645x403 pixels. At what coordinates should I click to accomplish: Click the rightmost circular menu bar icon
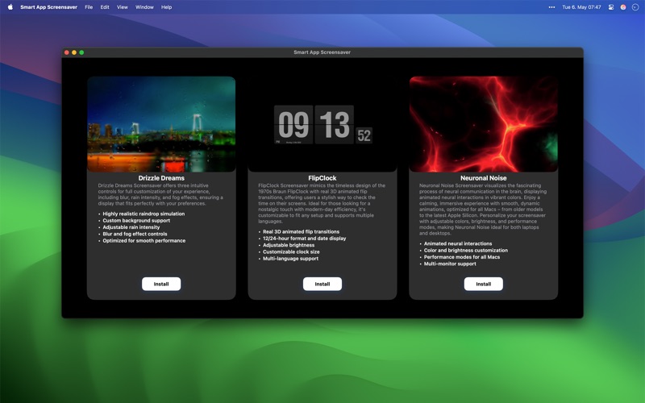(635, 7)
